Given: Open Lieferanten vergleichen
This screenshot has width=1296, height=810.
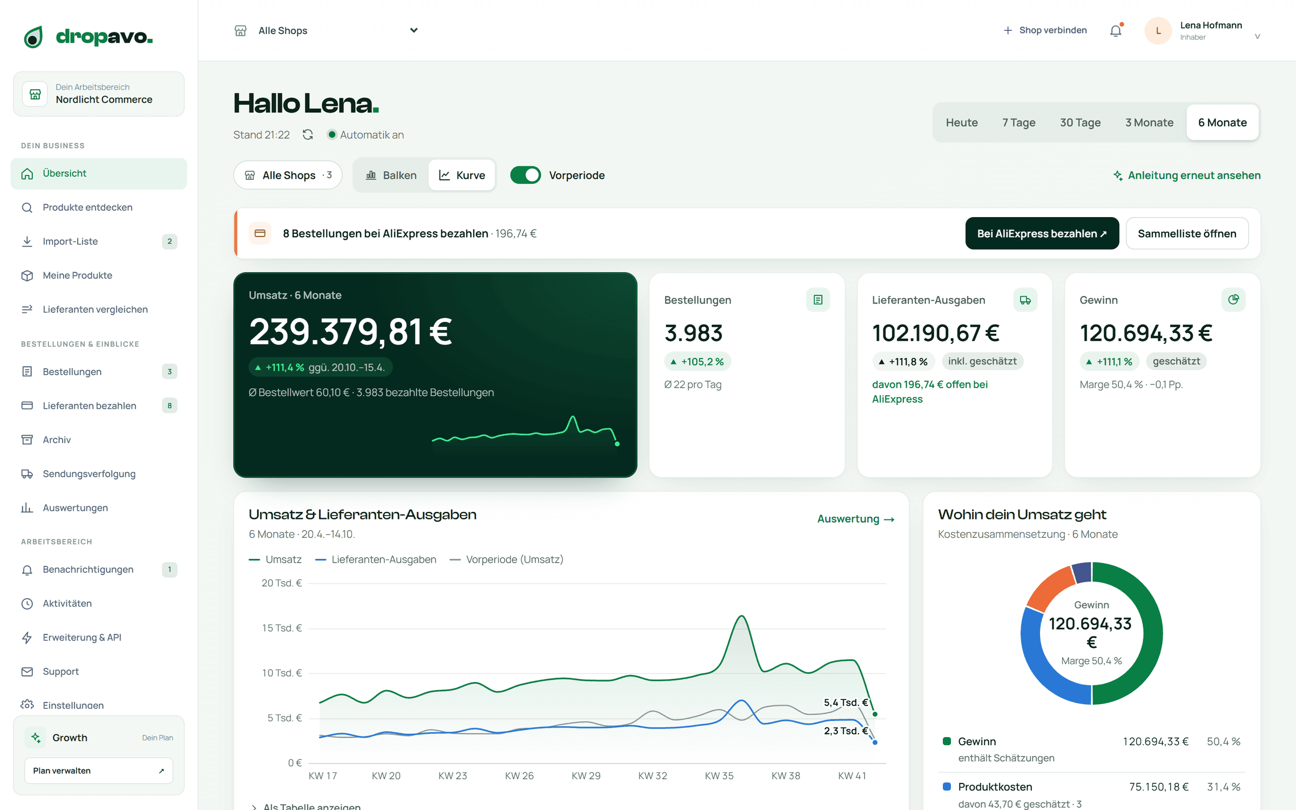Looking at the screenshot, I should 99,309.
